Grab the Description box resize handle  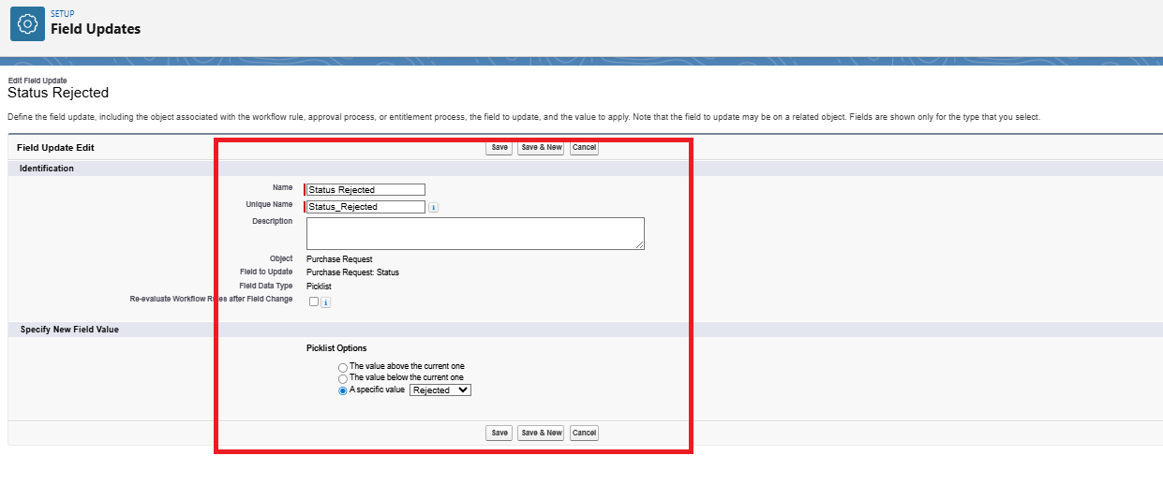tap(640, 245)
